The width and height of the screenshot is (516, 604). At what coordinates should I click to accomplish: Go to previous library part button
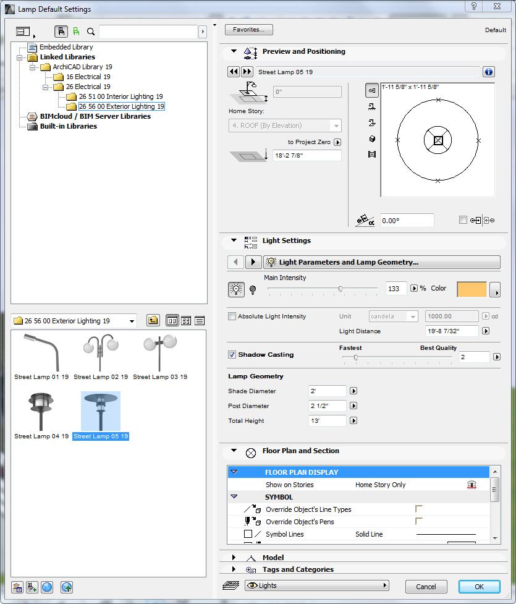234,72
